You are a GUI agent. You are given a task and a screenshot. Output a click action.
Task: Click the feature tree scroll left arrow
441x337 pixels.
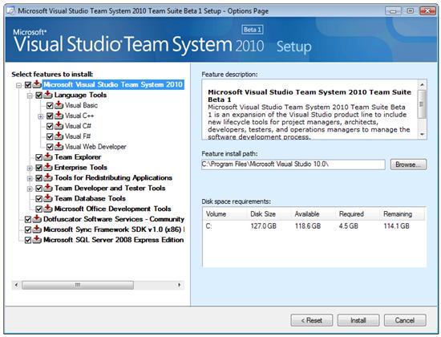point(16,285)
